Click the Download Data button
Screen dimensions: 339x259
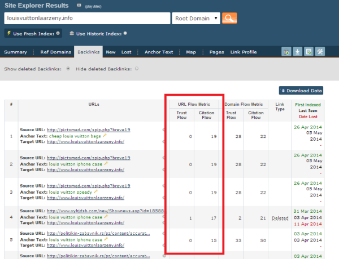pyautogui.click(x=301, y=91)
